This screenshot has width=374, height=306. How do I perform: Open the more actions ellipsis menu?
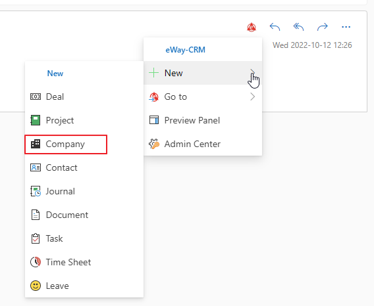point(346,27)
